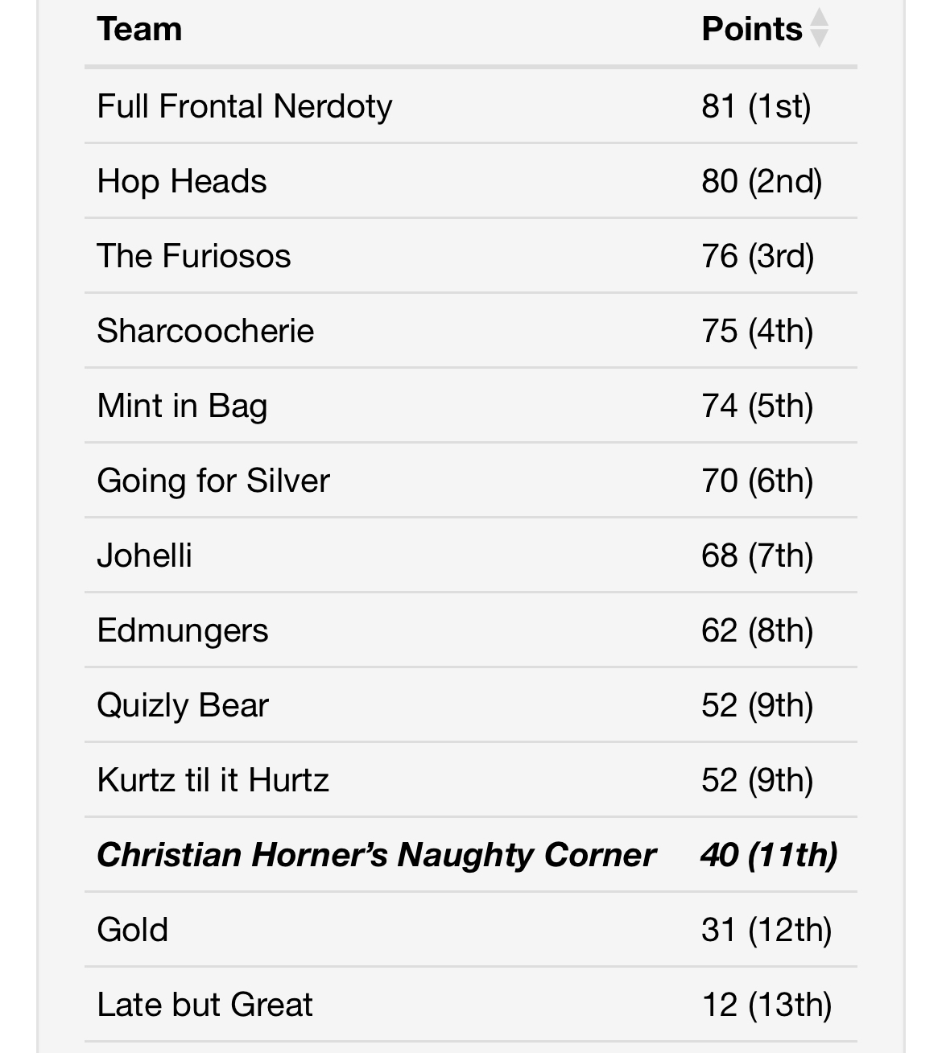Click the 80 (2nd) points cell
The image size is (942, 1053).
[762, 181]
